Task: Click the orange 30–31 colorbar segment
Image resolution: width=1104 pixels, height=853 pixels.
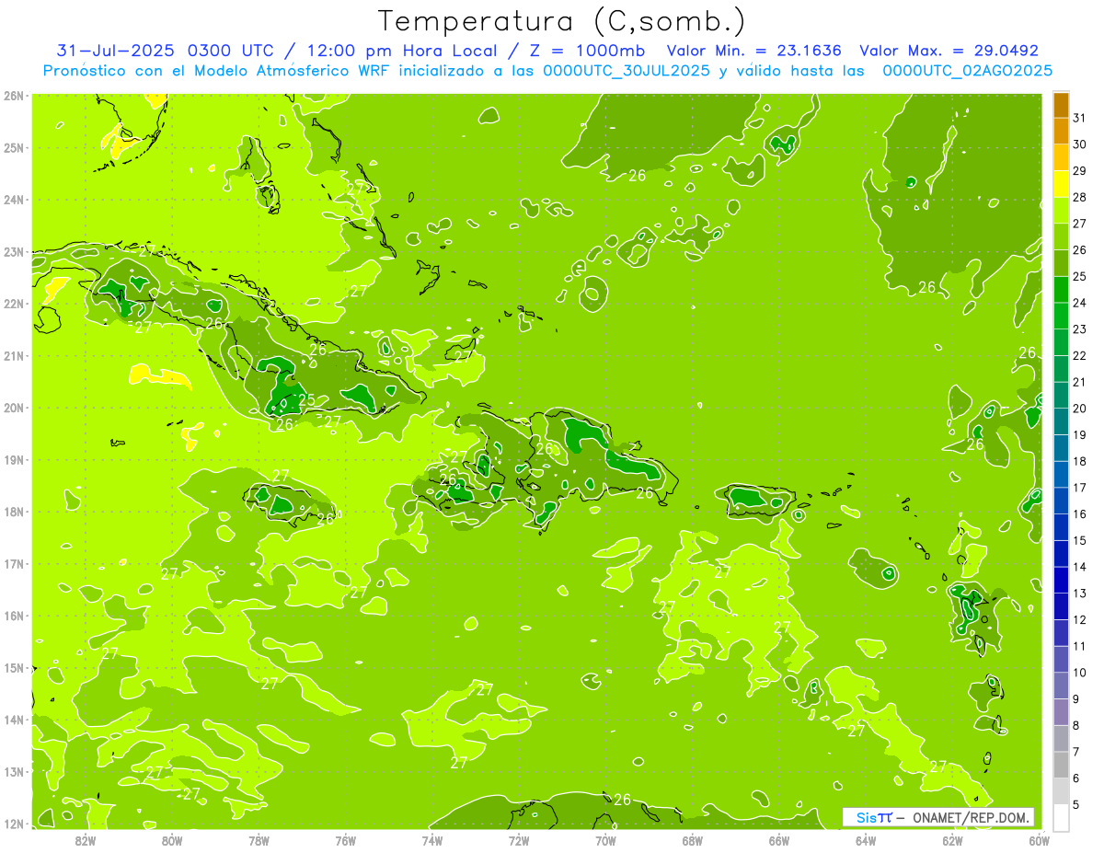Action: click(1061, 132)
